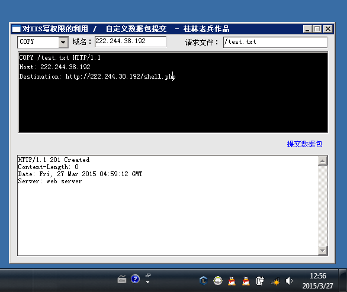The width and height of the screenshot is (347, 292).
Task: Click the response scrollbar up arrow
Action: (323, 161)
